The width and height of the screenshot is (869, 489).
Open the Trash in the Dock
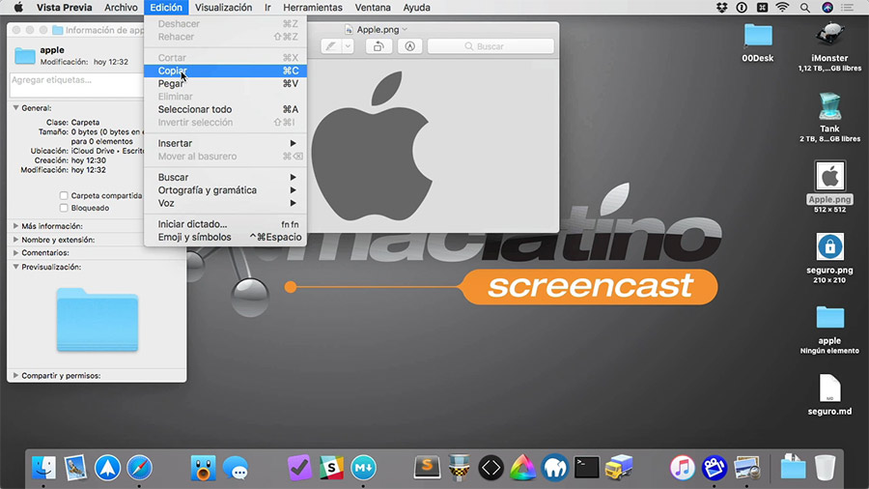tap(825, 468)
